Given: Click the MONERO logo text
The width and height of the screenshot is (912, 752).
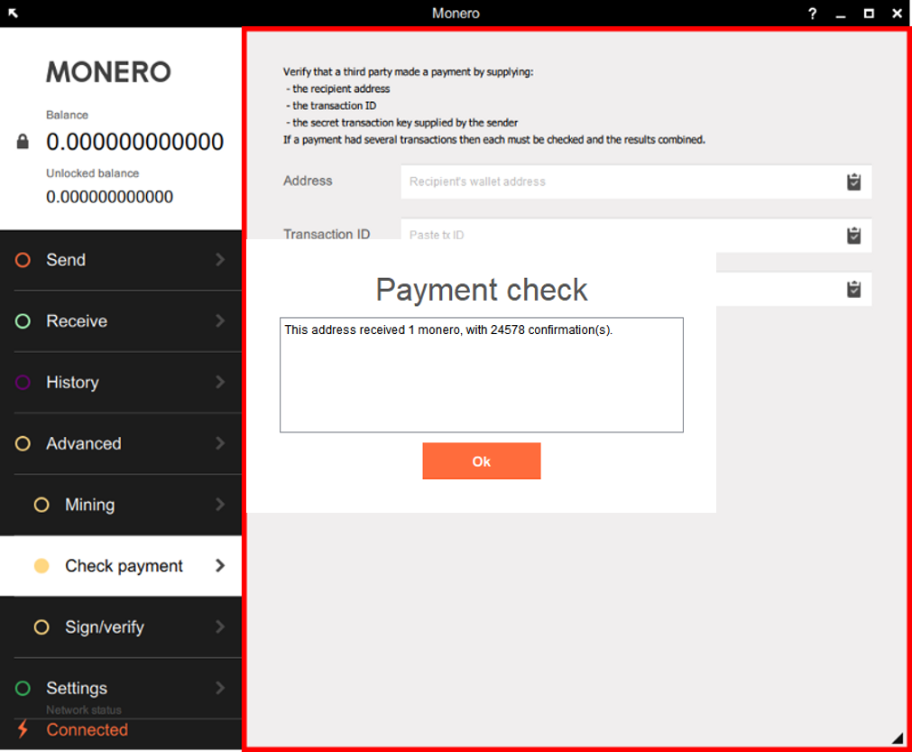Looking at the screenshot, I should [x=109, y=72].
